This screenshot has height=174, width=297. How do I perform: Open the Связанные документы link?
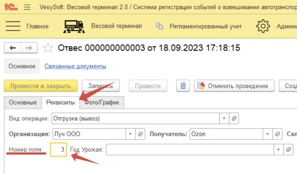click(75, 66)
